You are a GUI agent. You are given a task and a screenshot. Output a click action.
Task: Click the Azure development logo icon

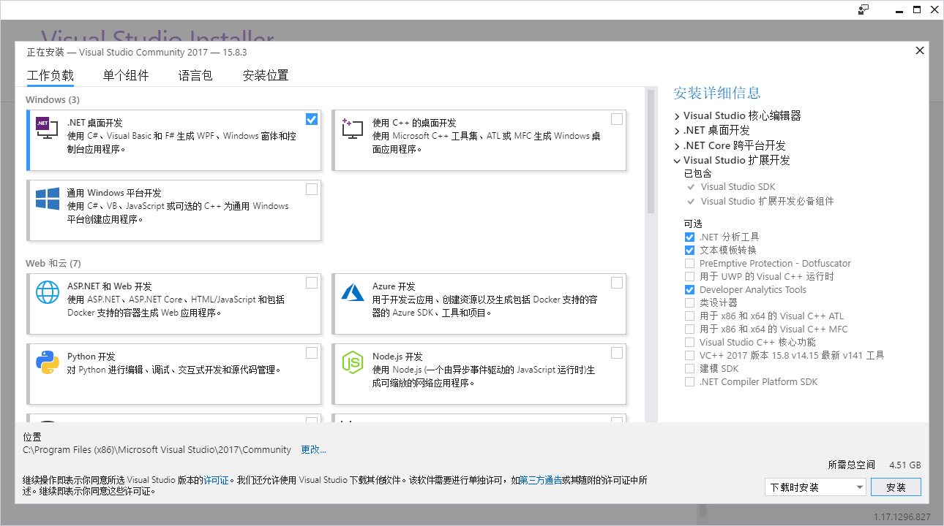pos(353,292)
